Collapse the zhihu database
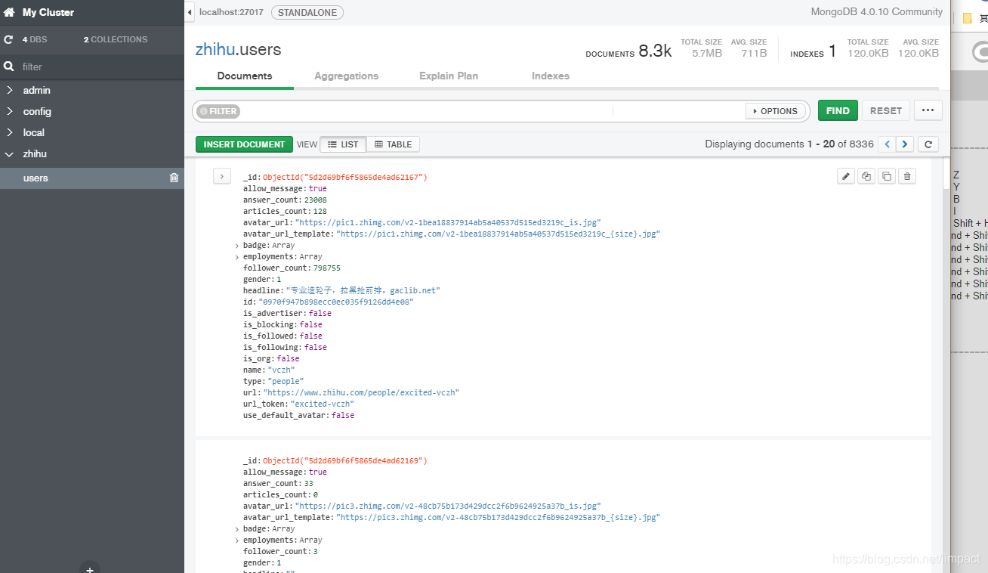 (10, 153)
